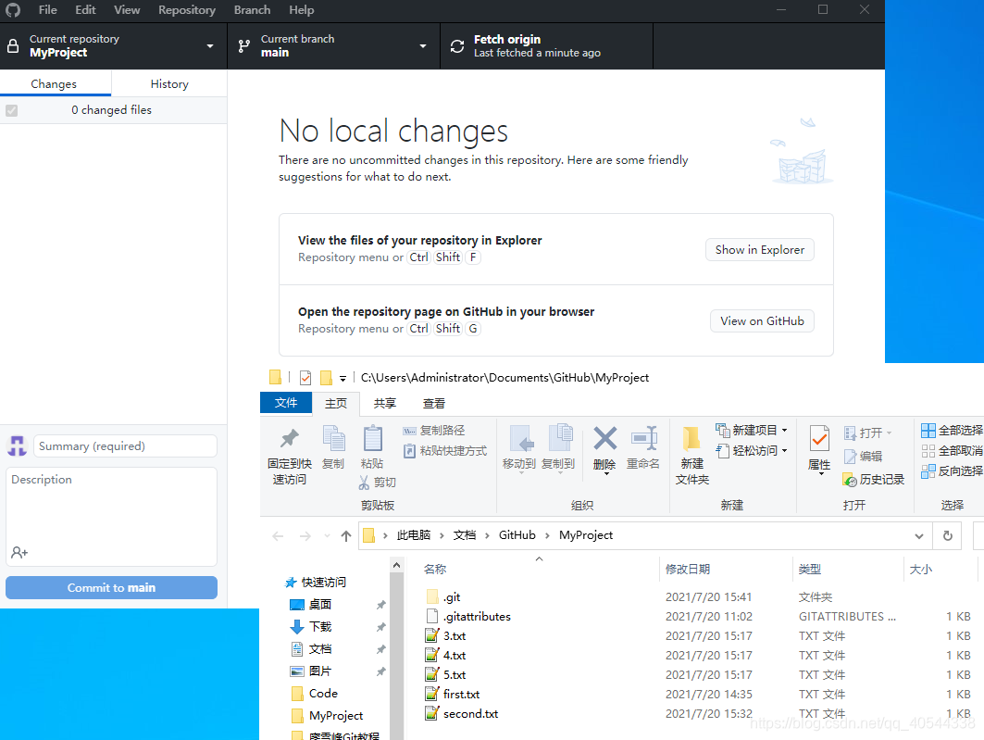Click 复制路径 in the clipboard group
Screen dimensions: 984x740
pyautogui.click(x=434, y=431)
